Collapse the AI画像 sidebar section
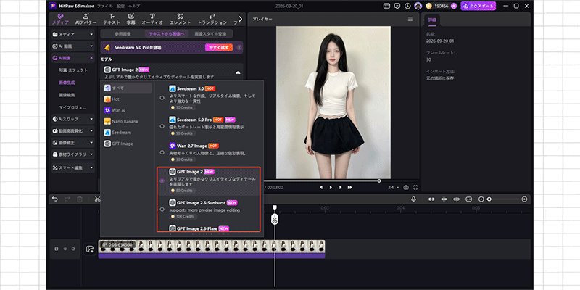Viewport: 580px width, 290px height. 73,58
